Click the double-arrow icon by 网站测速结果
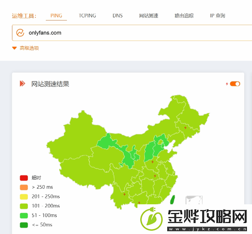Viewport: 252px width, 234px height. pyautogui.click(x=22, y=84)
